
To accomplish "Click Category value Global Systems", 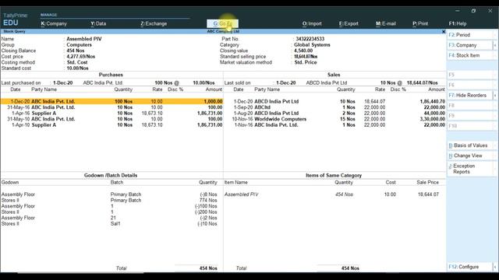I will click(312, 45).
